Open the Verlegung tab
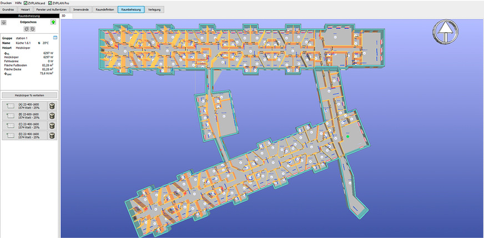484x238 pixels. tap(155, 10)
